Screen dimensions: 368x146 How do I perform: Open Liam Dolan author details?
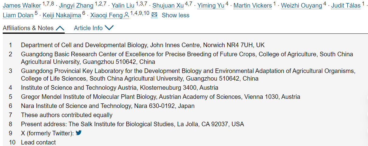point(18,15)
